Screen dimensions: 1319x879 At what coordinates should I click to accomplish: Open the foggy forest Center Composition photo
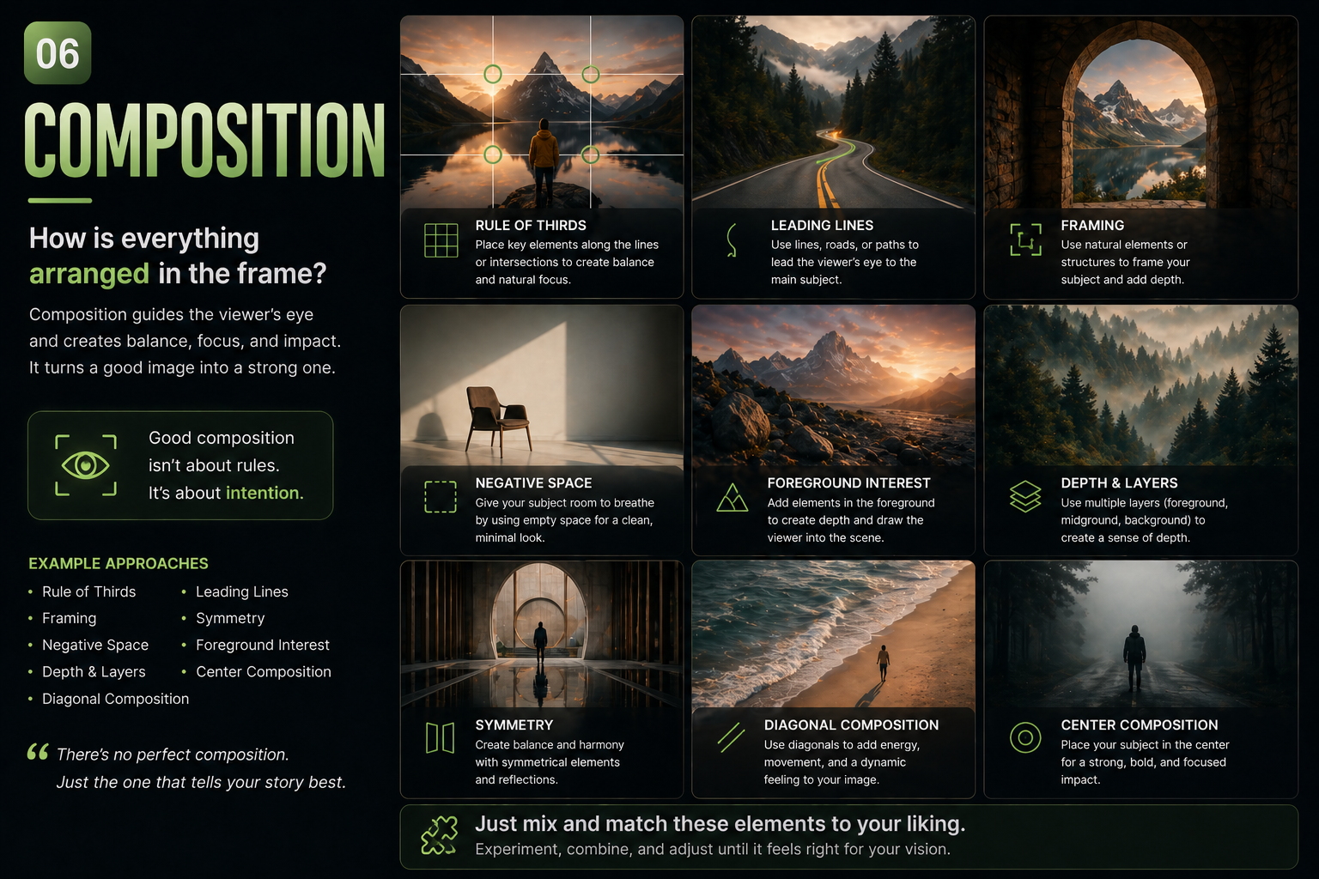(x=1140, y=635)
